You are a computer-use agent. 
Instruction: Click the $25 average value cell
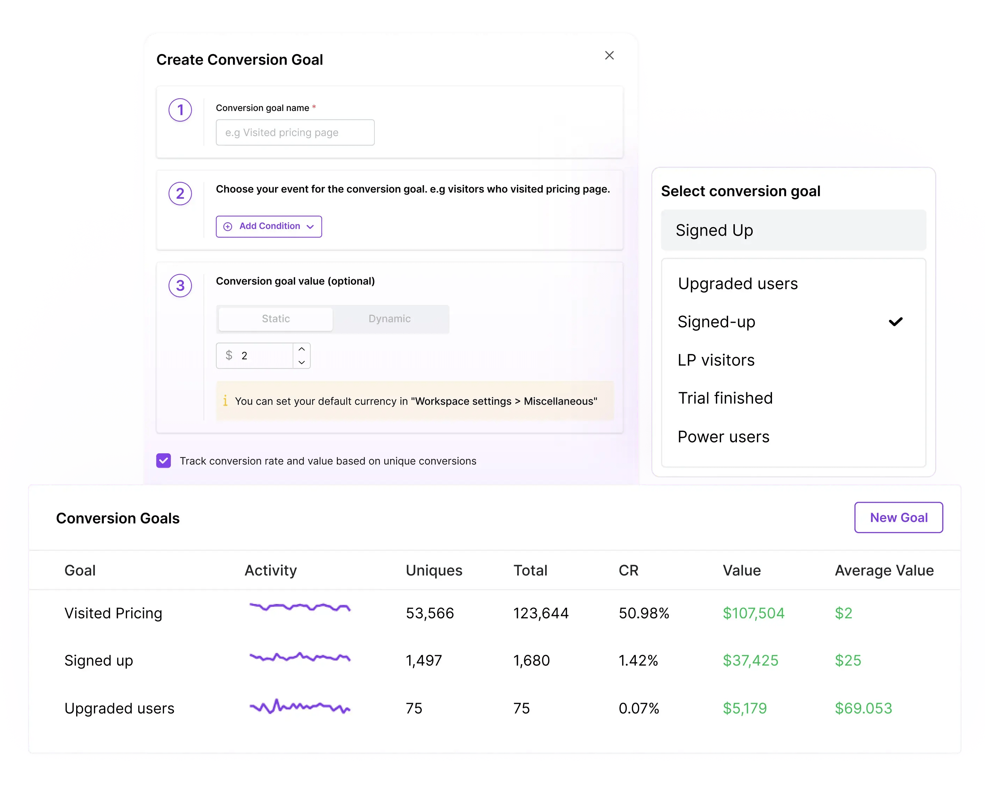(848, 661)
